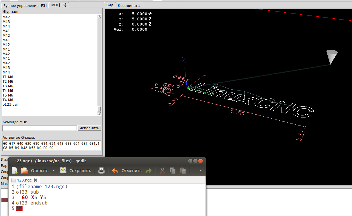Minimize the gedit window
The width and height of the screenshot is (352, 216).
click(x=195, y=161)
